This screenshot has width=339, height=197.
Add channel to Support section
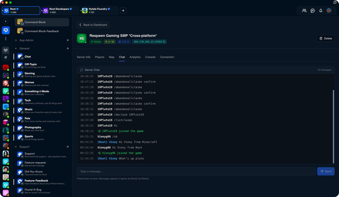pos(68,147)
